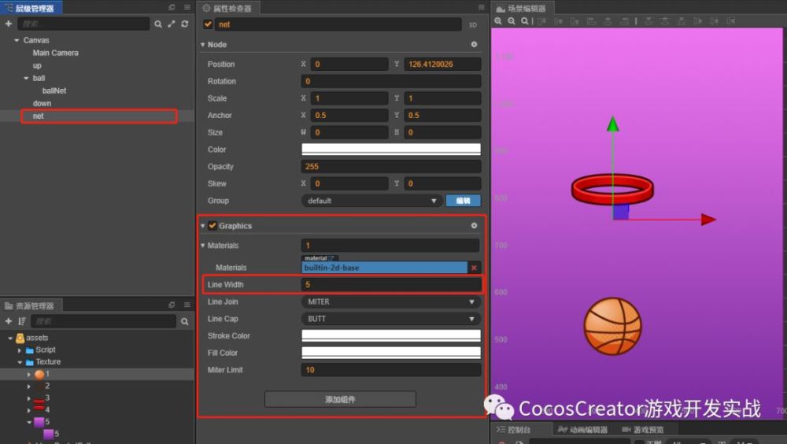Zoom out the scene editor
The height and width of the screenshot is (444, 787).
click(x=512, y=21)
